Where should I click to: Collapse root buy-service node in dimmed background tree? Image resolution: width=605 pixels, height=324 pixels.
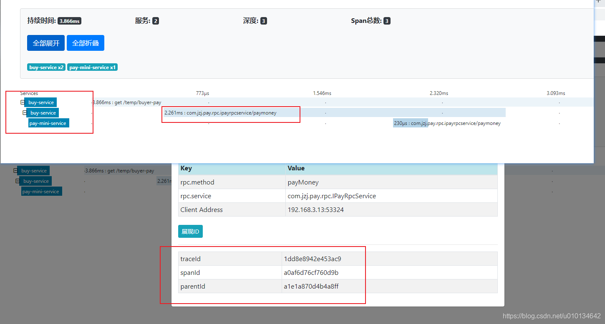pyautogui.click(x=15, y=171)
